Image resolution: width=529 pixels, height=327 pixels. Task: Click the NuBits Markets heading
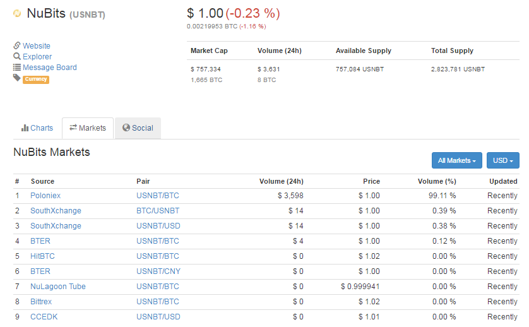pos(52,152)
